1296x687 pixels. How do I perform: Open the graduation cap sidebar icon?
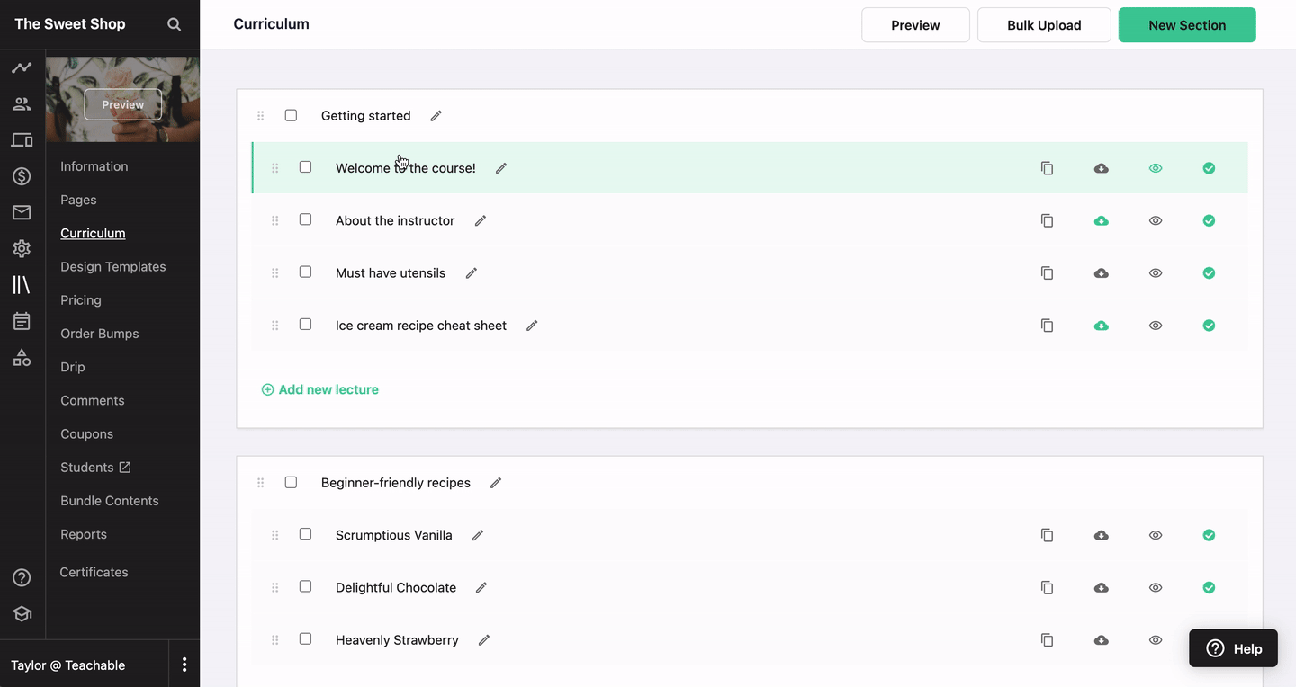[22, 613]
